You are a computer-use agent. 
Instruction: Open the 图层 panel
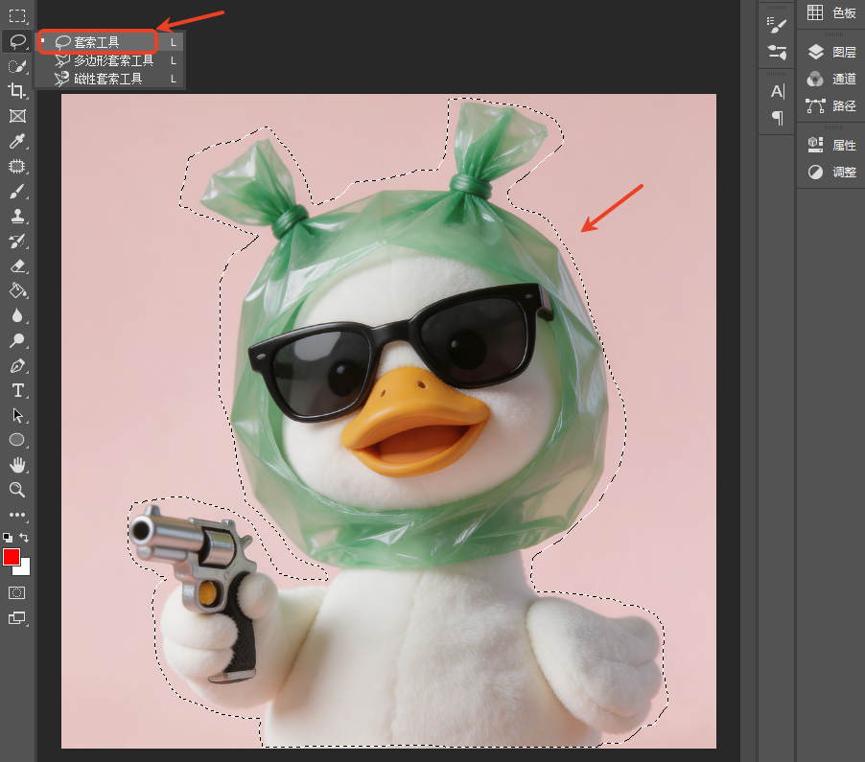(x=831, y=52)
